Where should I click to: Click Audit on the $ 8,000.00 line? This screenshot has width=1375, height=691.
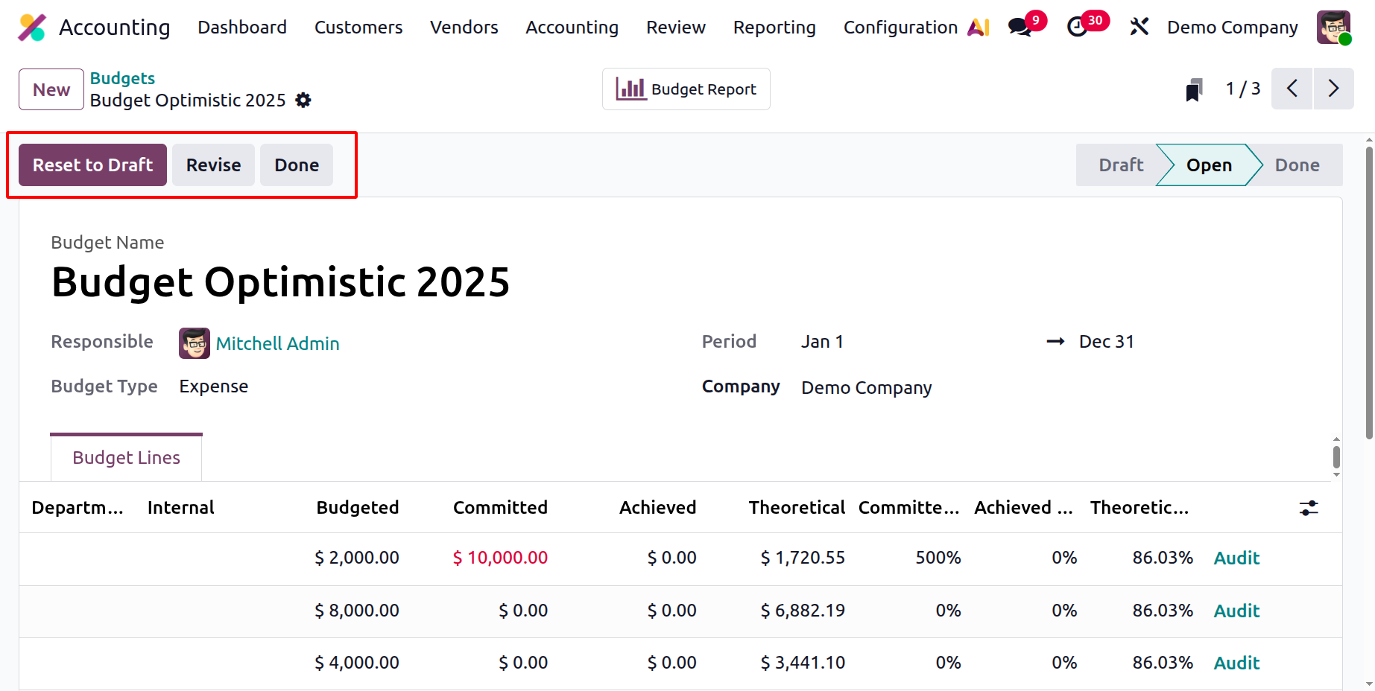(1236, 611)
